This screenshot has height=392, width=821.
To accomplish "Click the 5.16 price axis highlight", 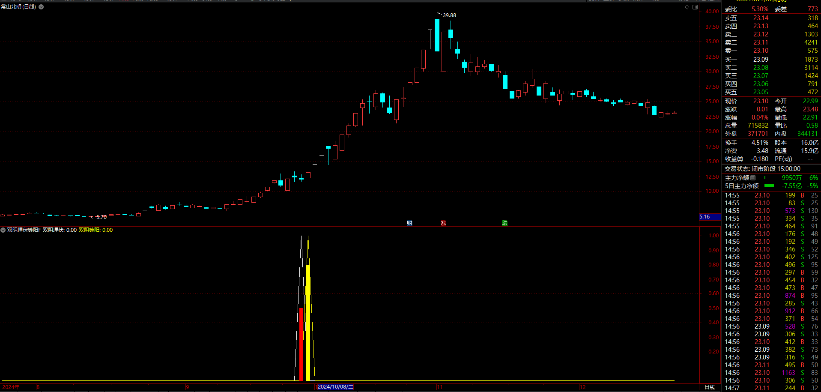I will 710,217.
